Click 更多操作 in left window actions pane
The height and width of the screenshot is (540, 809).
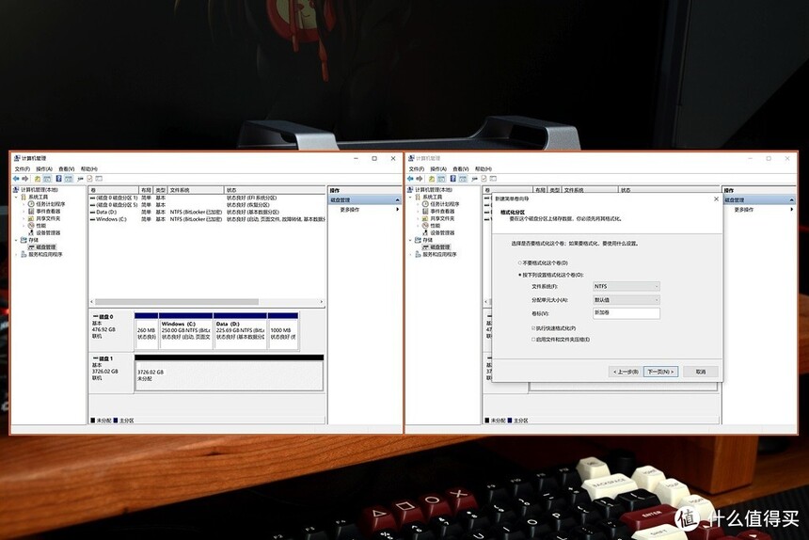tap(350, 210)
